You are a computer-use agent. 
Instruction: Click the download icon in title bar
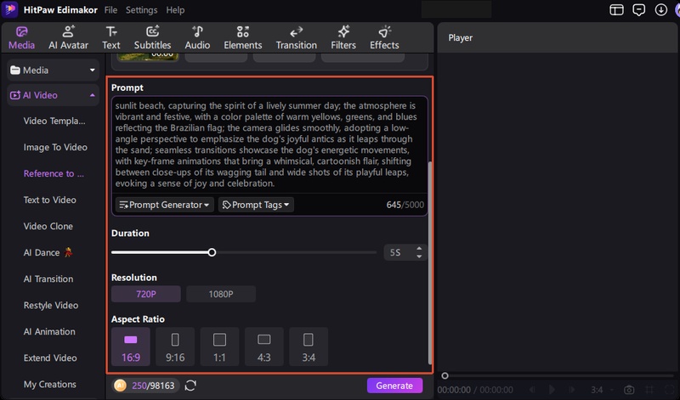click(661, 10)
